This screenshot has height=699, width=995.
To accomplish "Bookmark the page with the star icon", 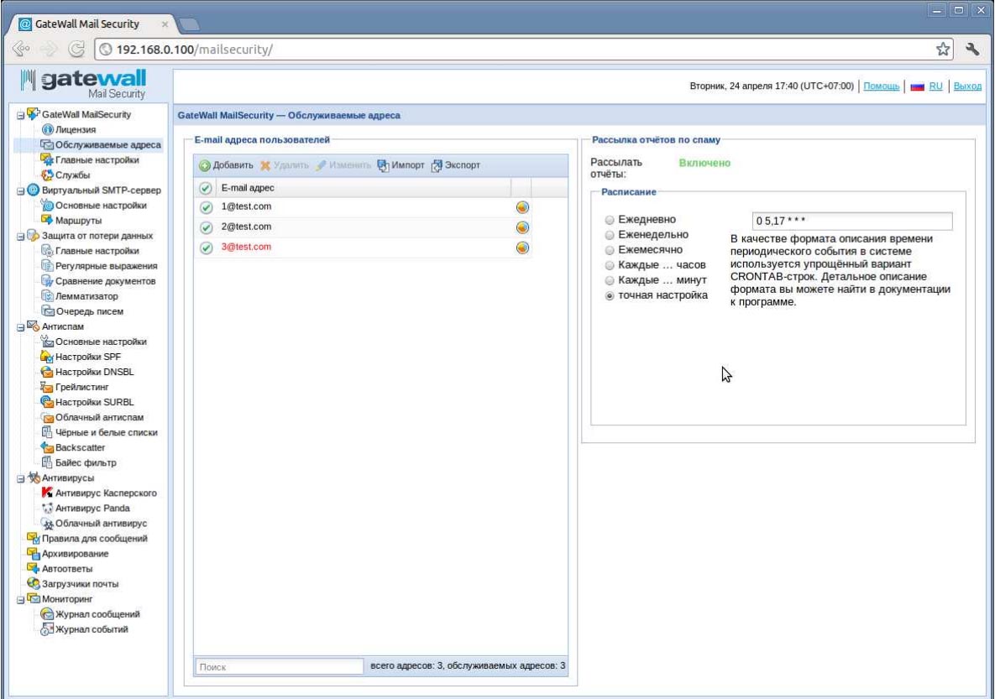I will click(943, 48).
